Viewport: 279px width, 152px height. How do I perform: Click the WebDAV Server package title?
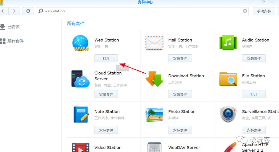click(x=184, y=148)
